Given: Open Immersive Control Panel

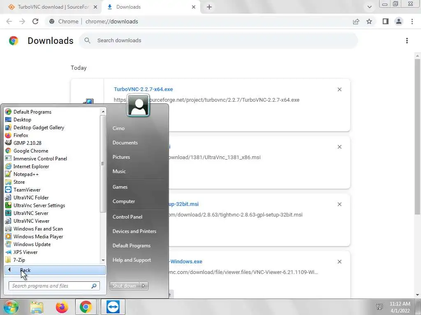Looking at the screenshot, I should click(x=40, y=159).
